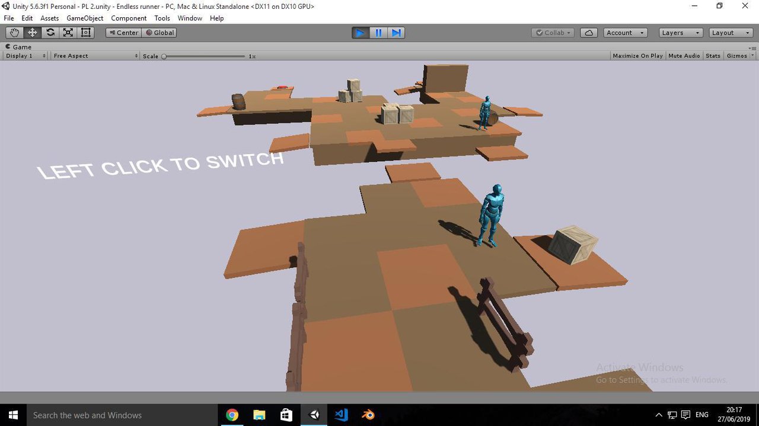Open the Help menu
This screenshot has height=426, width=759.
[x=217, y=18]
